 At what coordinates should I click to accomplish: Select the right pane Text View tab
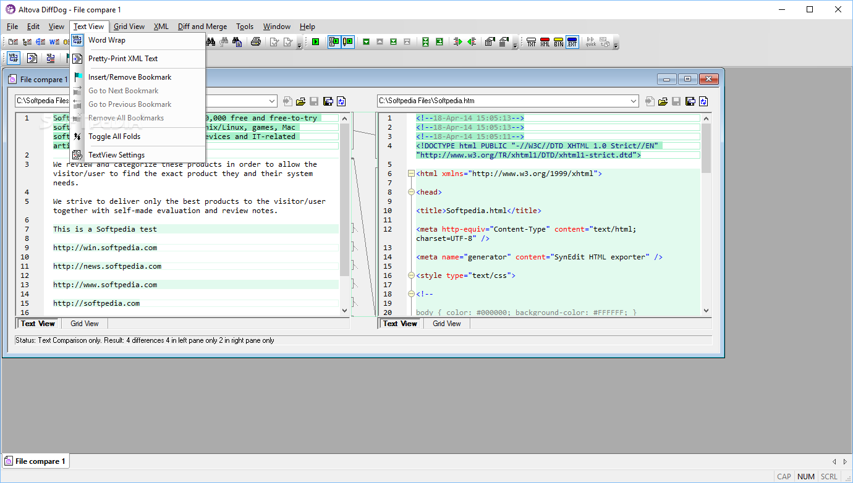coord(400,324)
